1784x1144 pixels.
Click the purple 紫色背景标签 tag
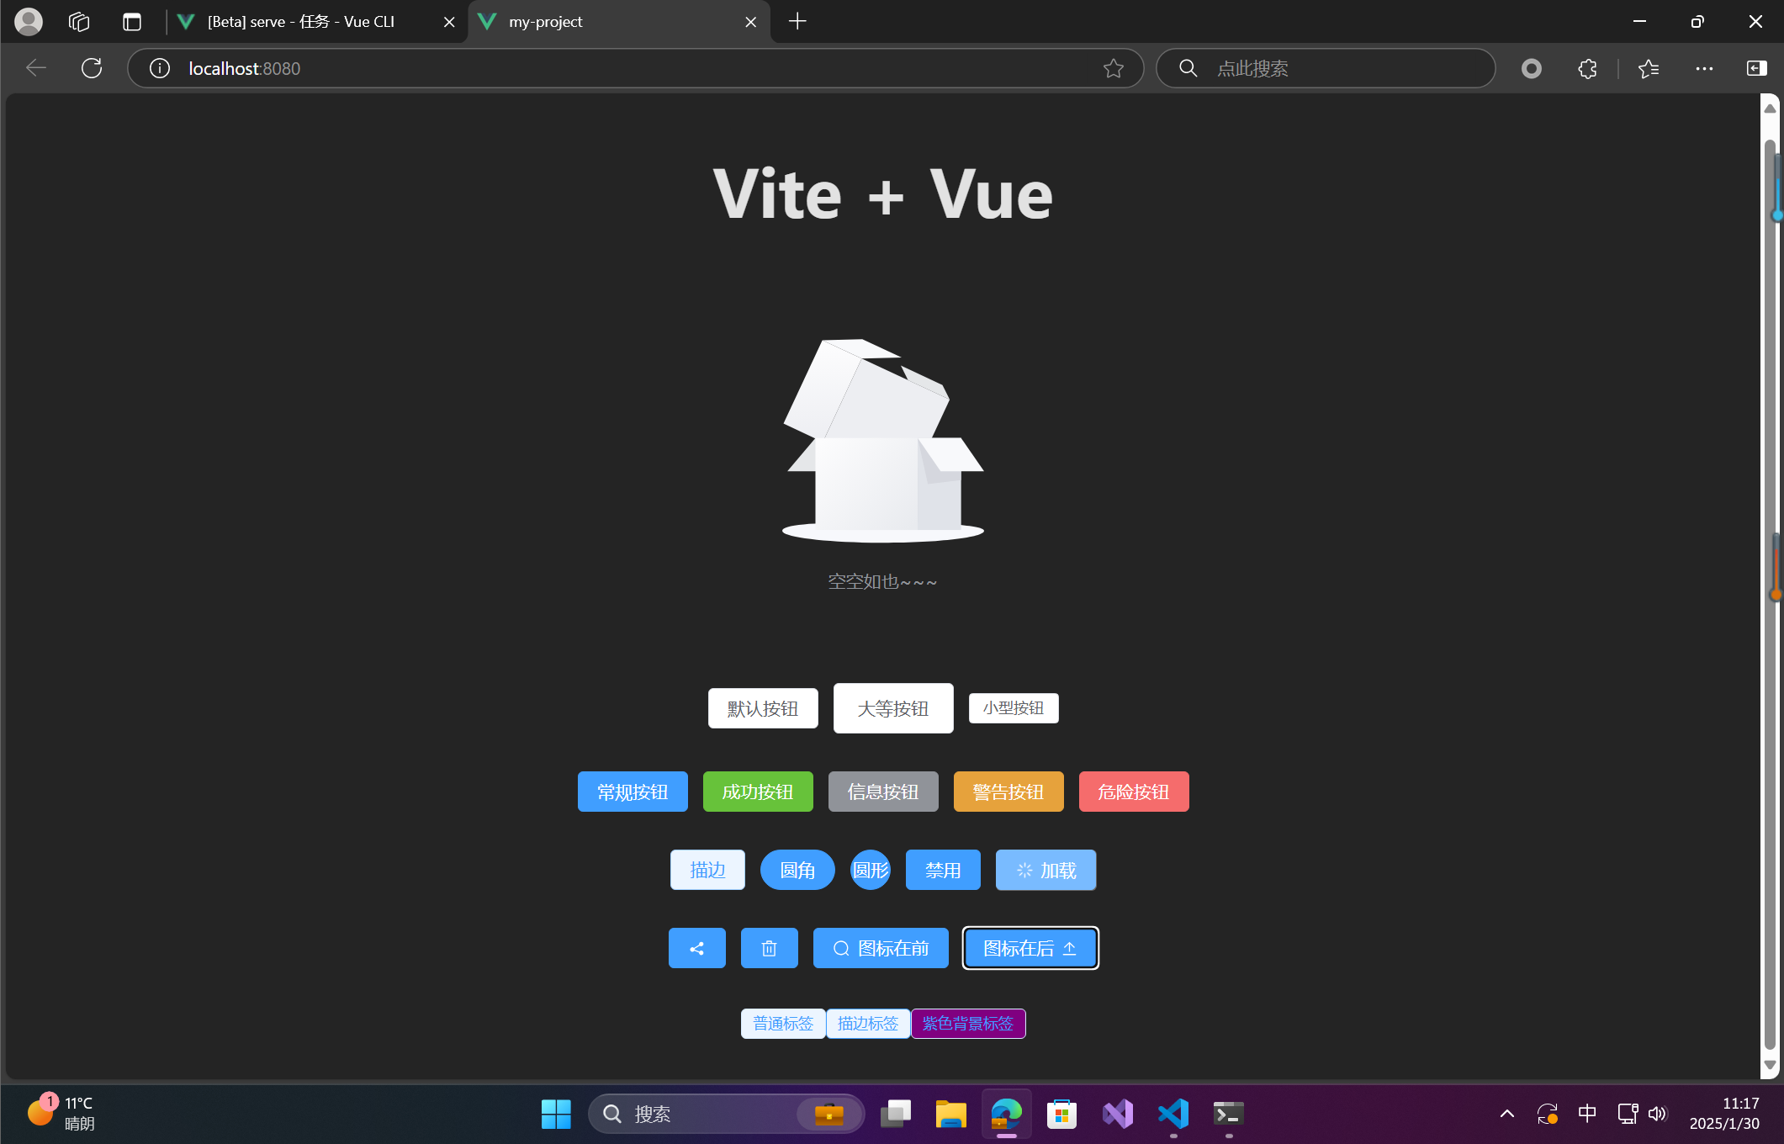tap(968, 1024)
